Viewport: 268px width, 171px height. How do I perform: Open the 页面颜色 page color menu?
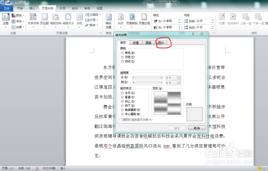[x=132, y=20]
